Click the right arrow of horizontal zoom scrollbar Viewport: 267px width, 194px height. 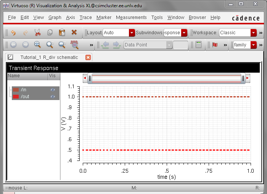(x=248, y=78)
